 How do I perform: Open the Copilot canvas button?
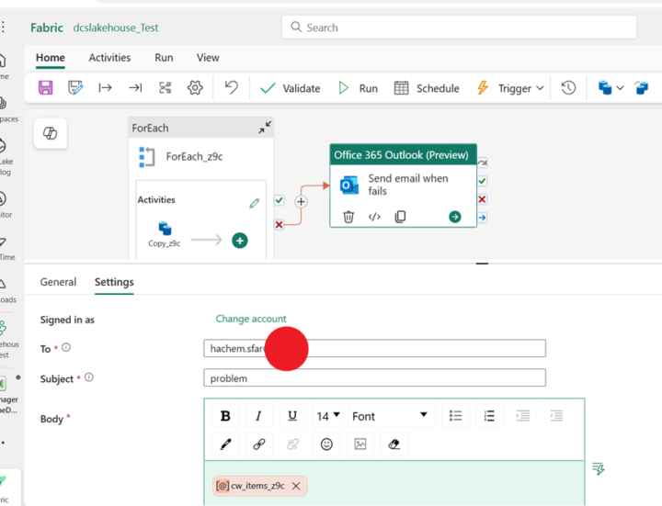[x=51, y=134]
